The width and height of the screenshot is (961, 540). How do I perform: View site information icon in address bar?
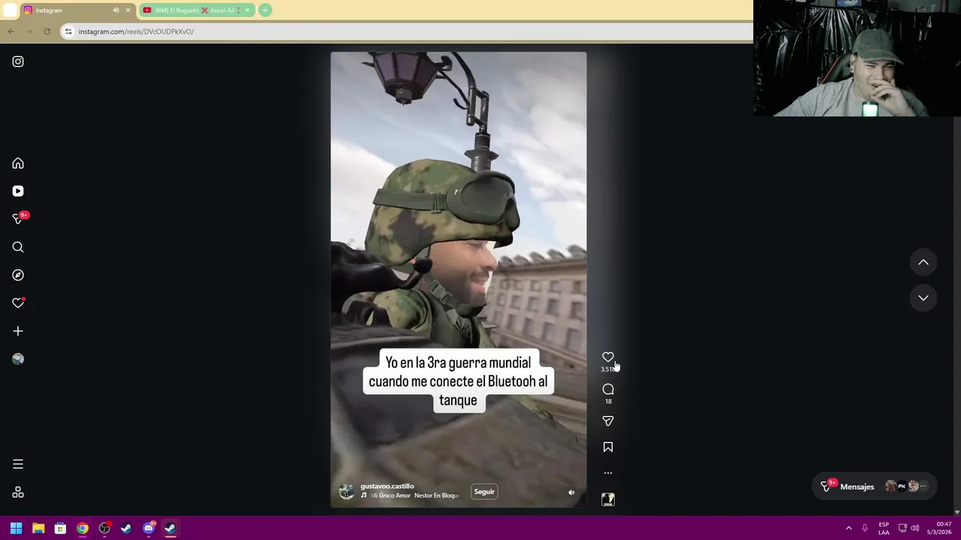coord(68,31)
